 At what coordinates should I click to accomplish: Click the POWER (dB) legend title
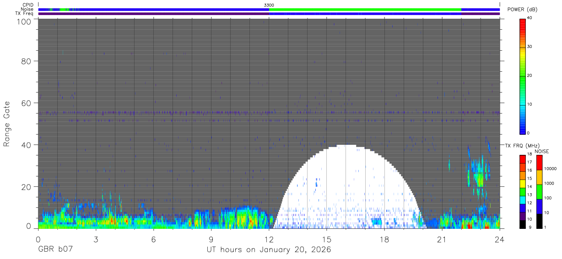[522, 10]
